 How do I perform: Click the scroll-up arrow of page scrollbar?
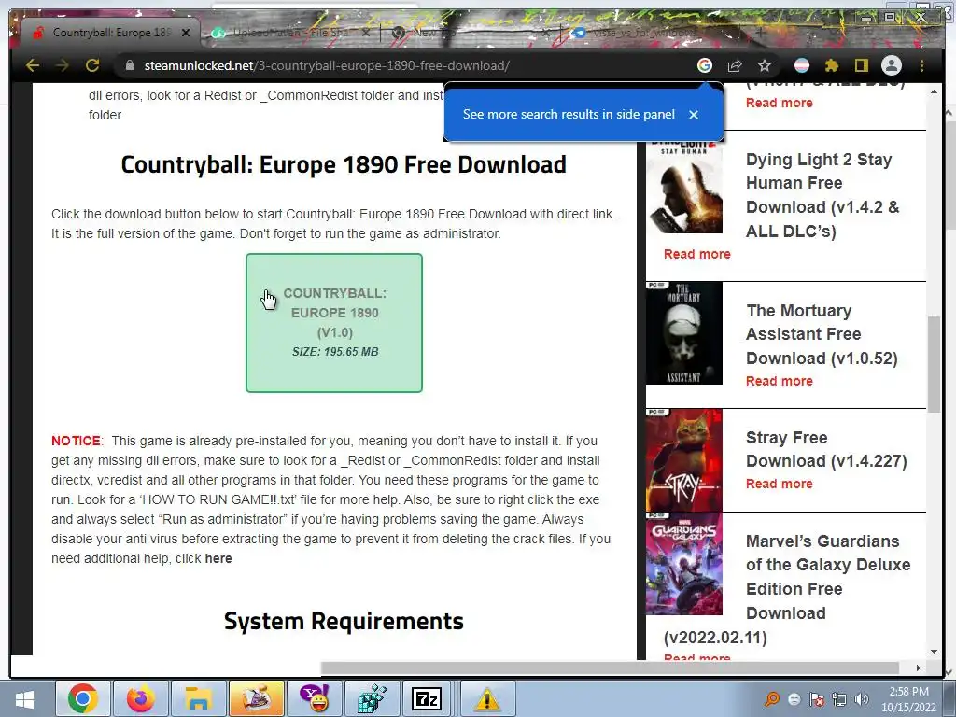pos(934,91)
